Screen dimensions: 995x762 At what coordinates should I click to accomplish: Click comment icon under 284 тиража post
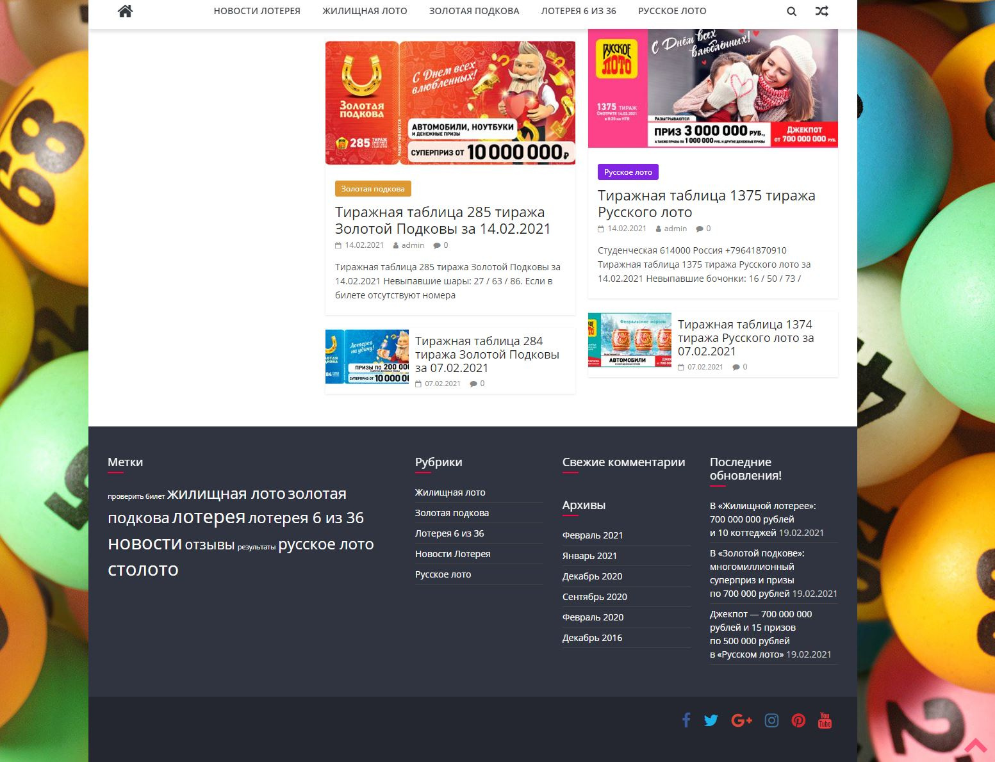[x=473, y=384]
